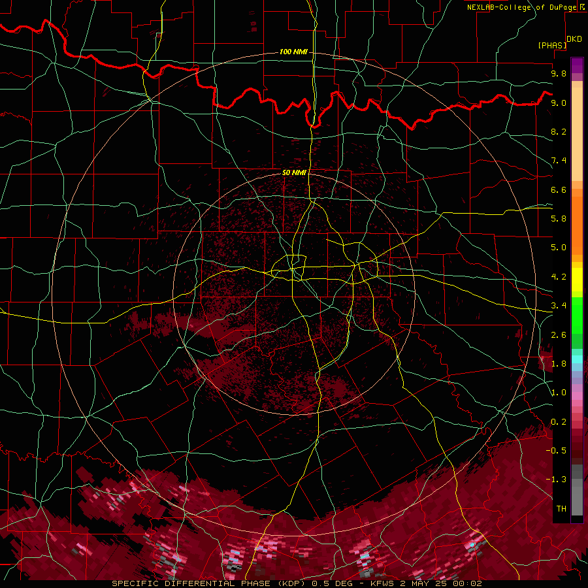Select the -0.5 scale value
The height and width of the screenshot is (588, 588).
(x=556, y=451)
